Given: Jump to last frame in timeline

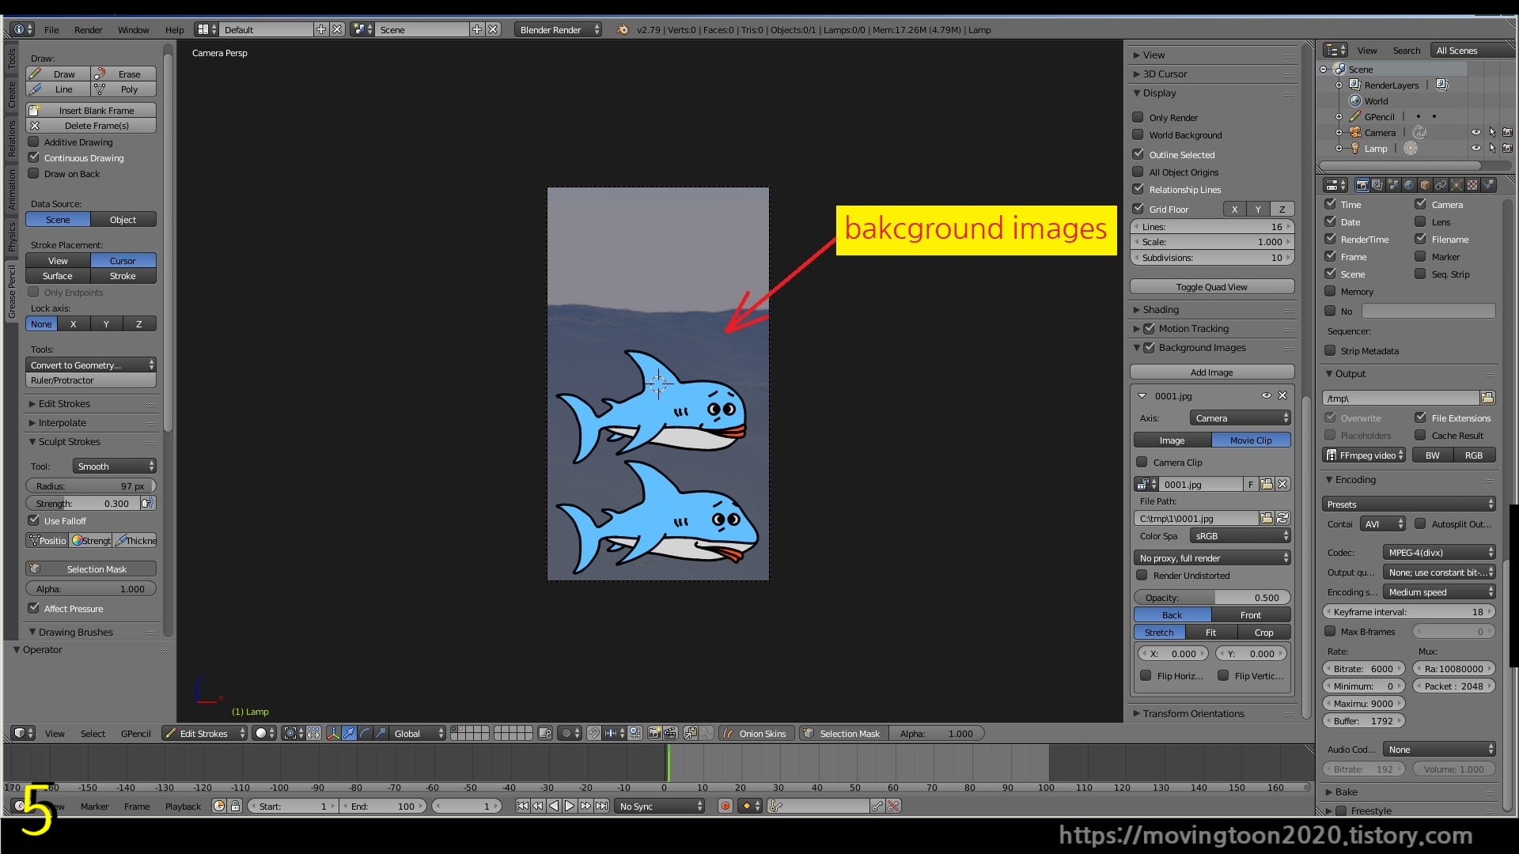Looking at the screenshot, I should click(602, 806).
